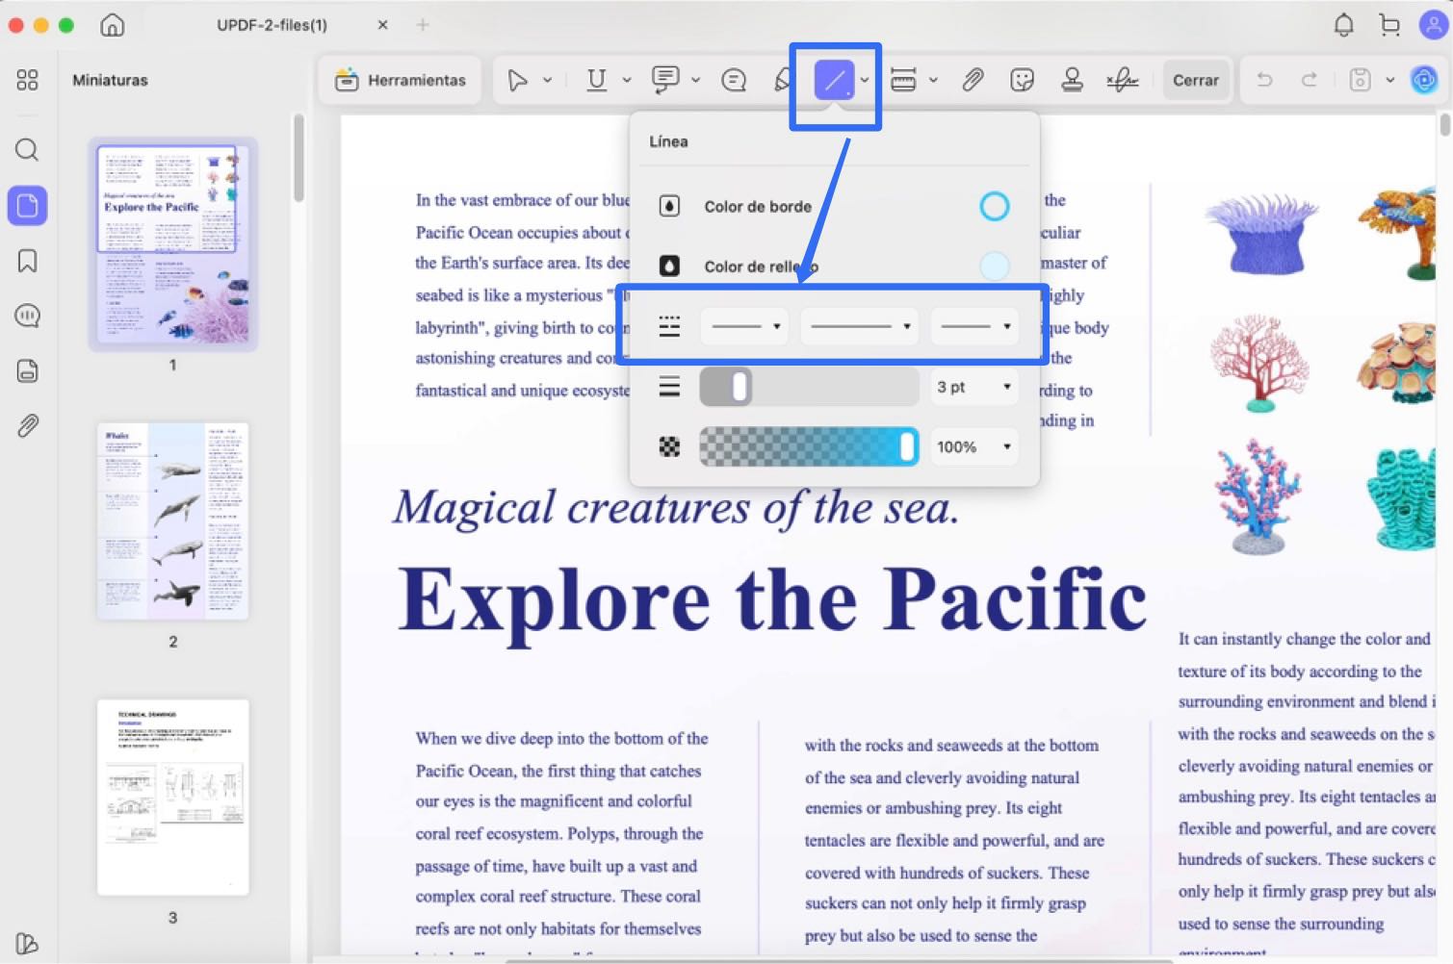
Task: Open the line end ending dropdown
Action: point(974,327)
